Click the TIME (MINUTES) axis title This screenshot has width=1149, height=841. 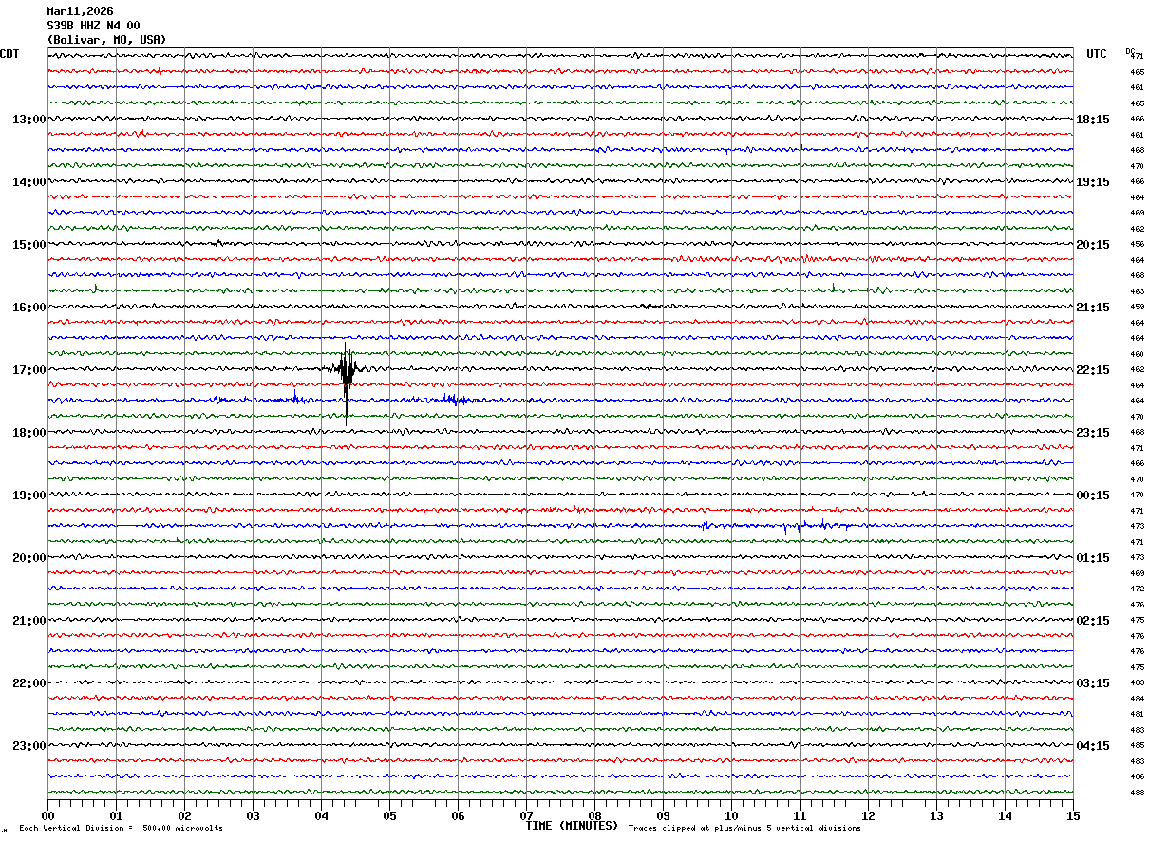tap(572, 826)
